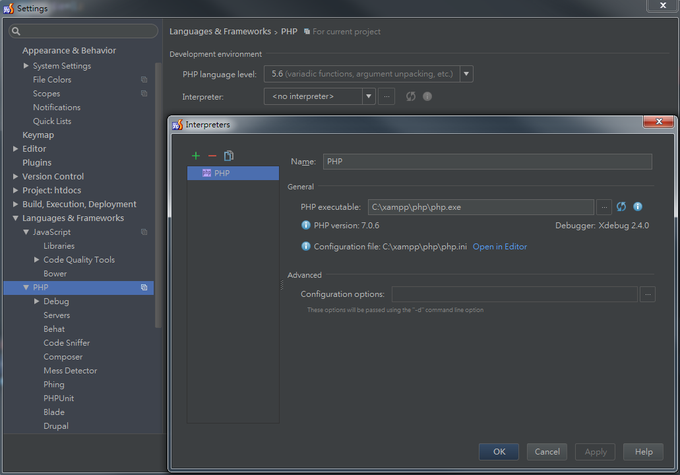Select Code Sniffer settings

click(67, 343)
